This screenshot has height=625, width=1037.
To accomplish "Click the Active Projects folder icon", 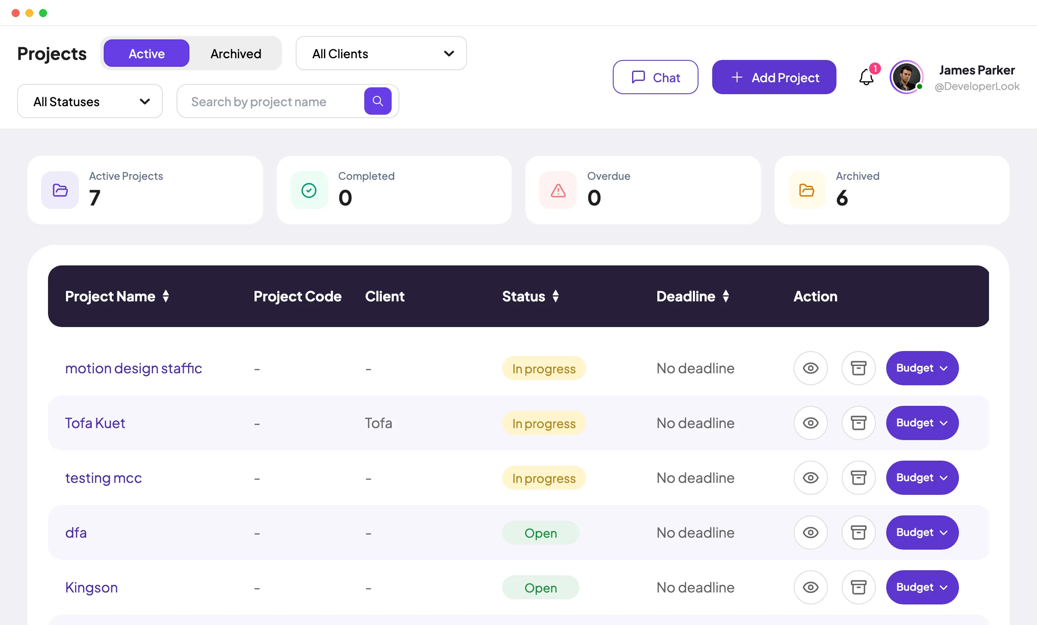I will pyautogui.click(x=60, y=190).
